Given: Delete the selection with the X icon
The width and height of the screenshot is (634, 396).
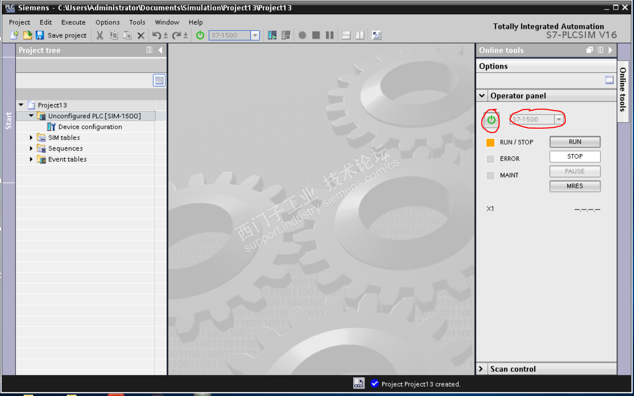Looking at the screenshot, I should pos(141,35).
